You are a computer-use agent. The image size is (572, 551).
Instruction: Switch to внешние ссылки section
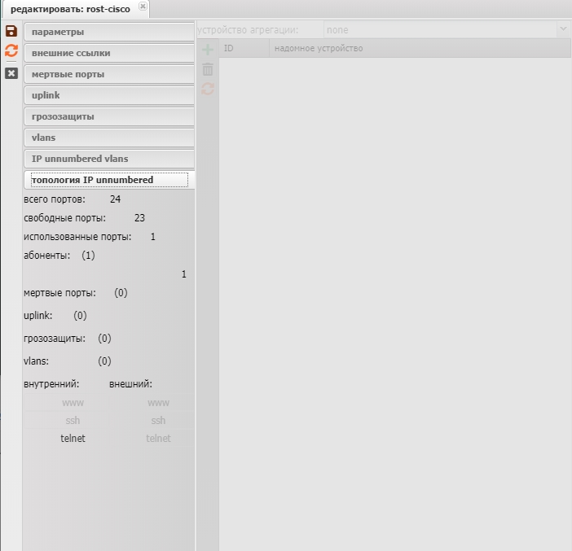point(109,53)
